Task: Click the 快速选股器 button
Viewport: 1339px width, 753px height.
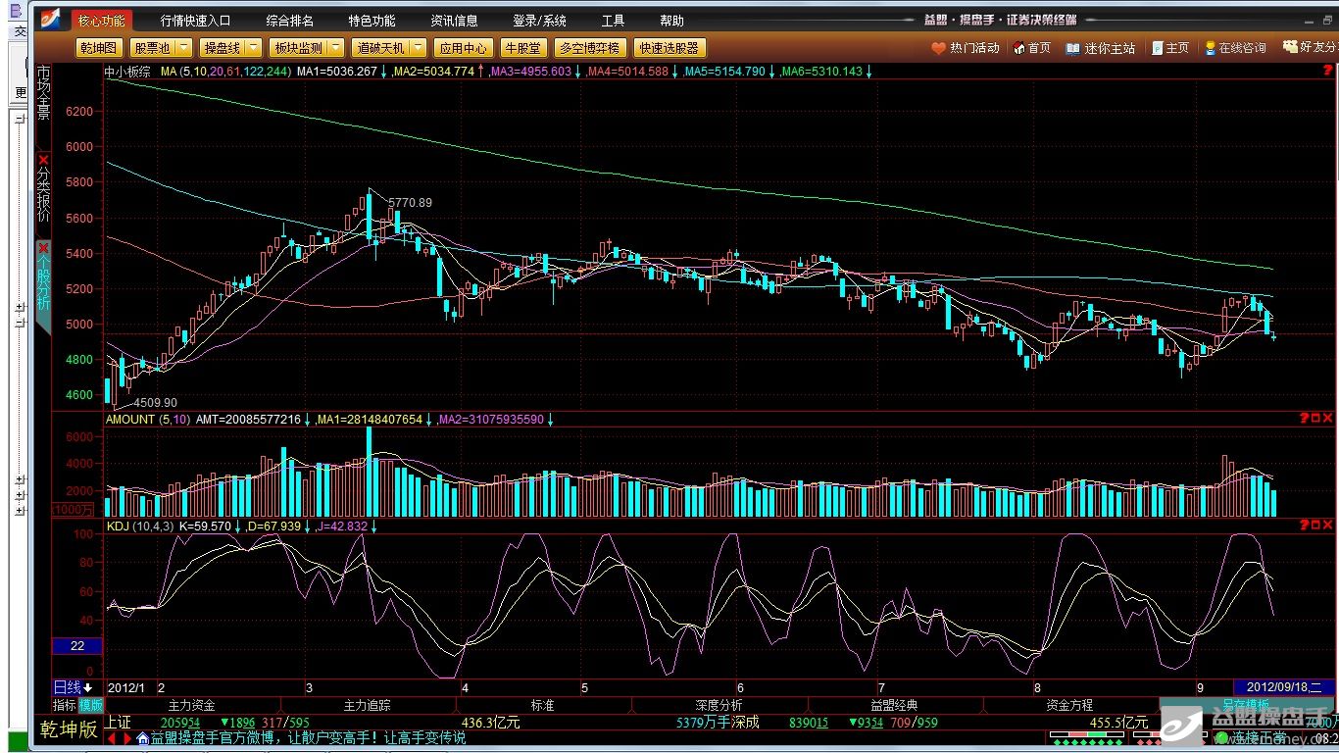Action: [x=669, y=47]
